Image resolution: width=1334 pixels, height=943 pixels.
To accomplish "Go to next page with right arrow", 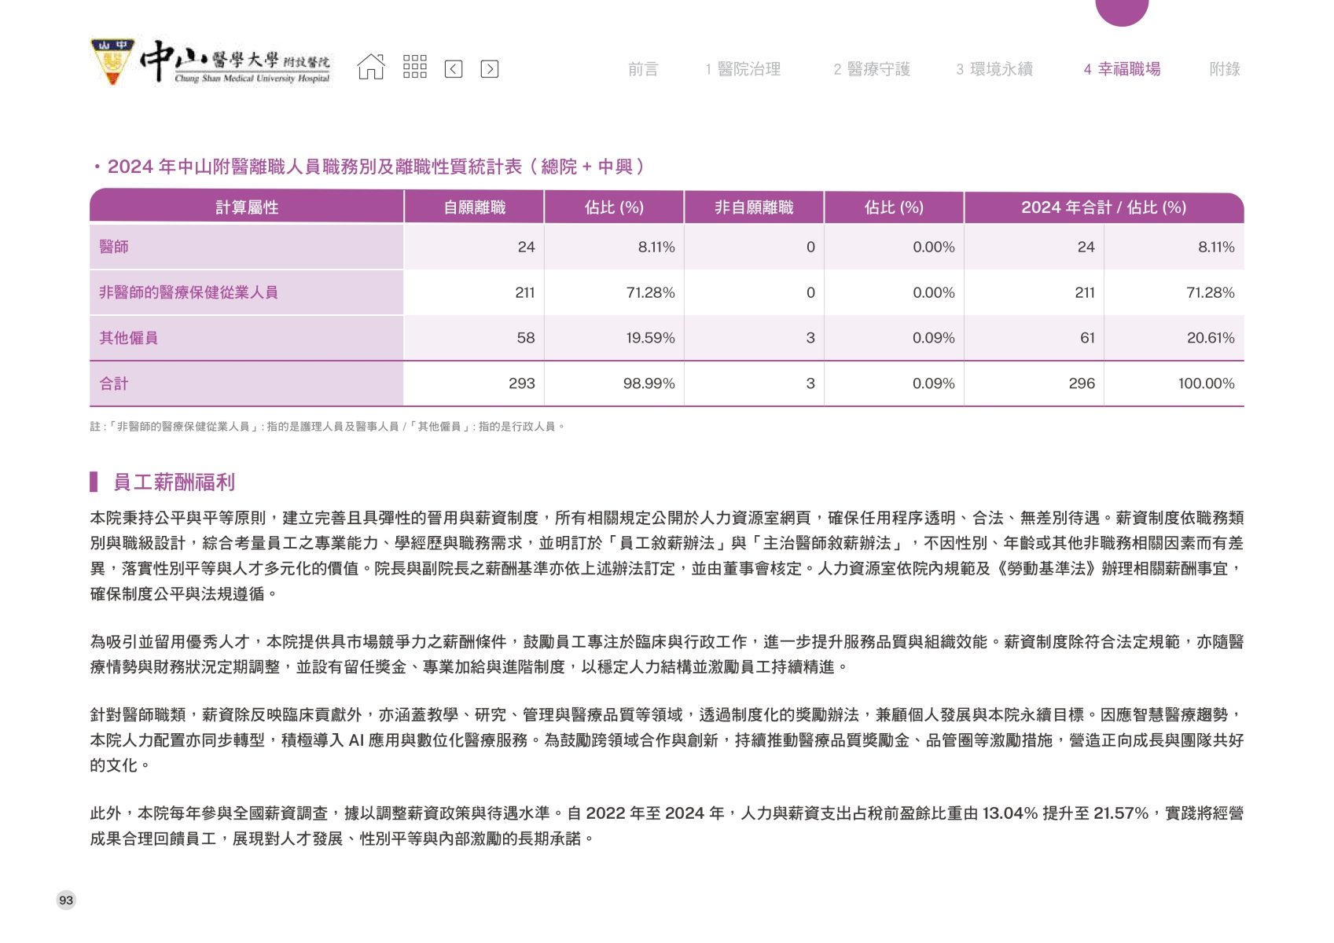I will pyautogui.click(x=489, y=69).
